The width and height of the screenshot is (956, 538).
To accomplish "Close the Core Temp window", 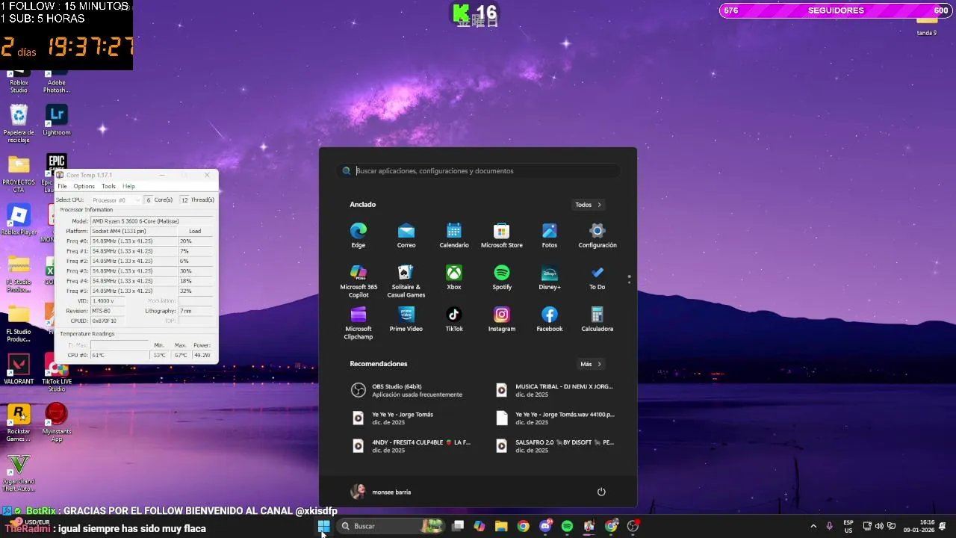I will coord(207,175).
